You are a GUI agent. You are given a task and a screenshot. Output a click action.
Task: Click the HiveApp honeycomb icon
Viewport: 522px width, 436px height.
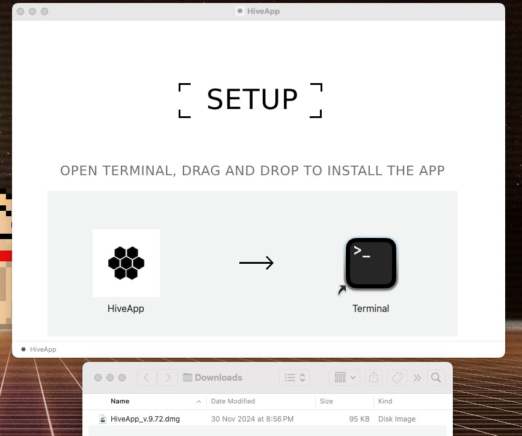click(x=126, y=263)
